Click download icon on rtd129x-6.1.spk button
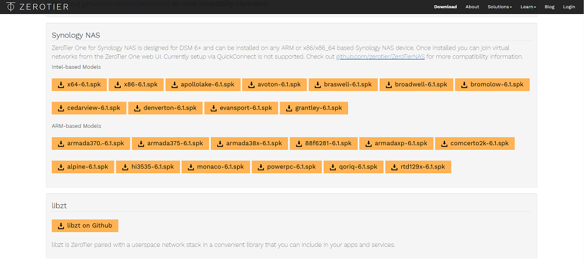This screenshot has width=584, height=259. [x=394, y=167]
